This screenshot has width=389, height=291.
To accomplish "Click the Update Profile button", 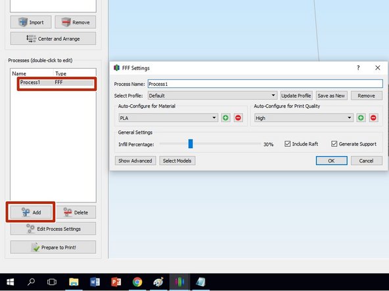I will tap(296, 96).
